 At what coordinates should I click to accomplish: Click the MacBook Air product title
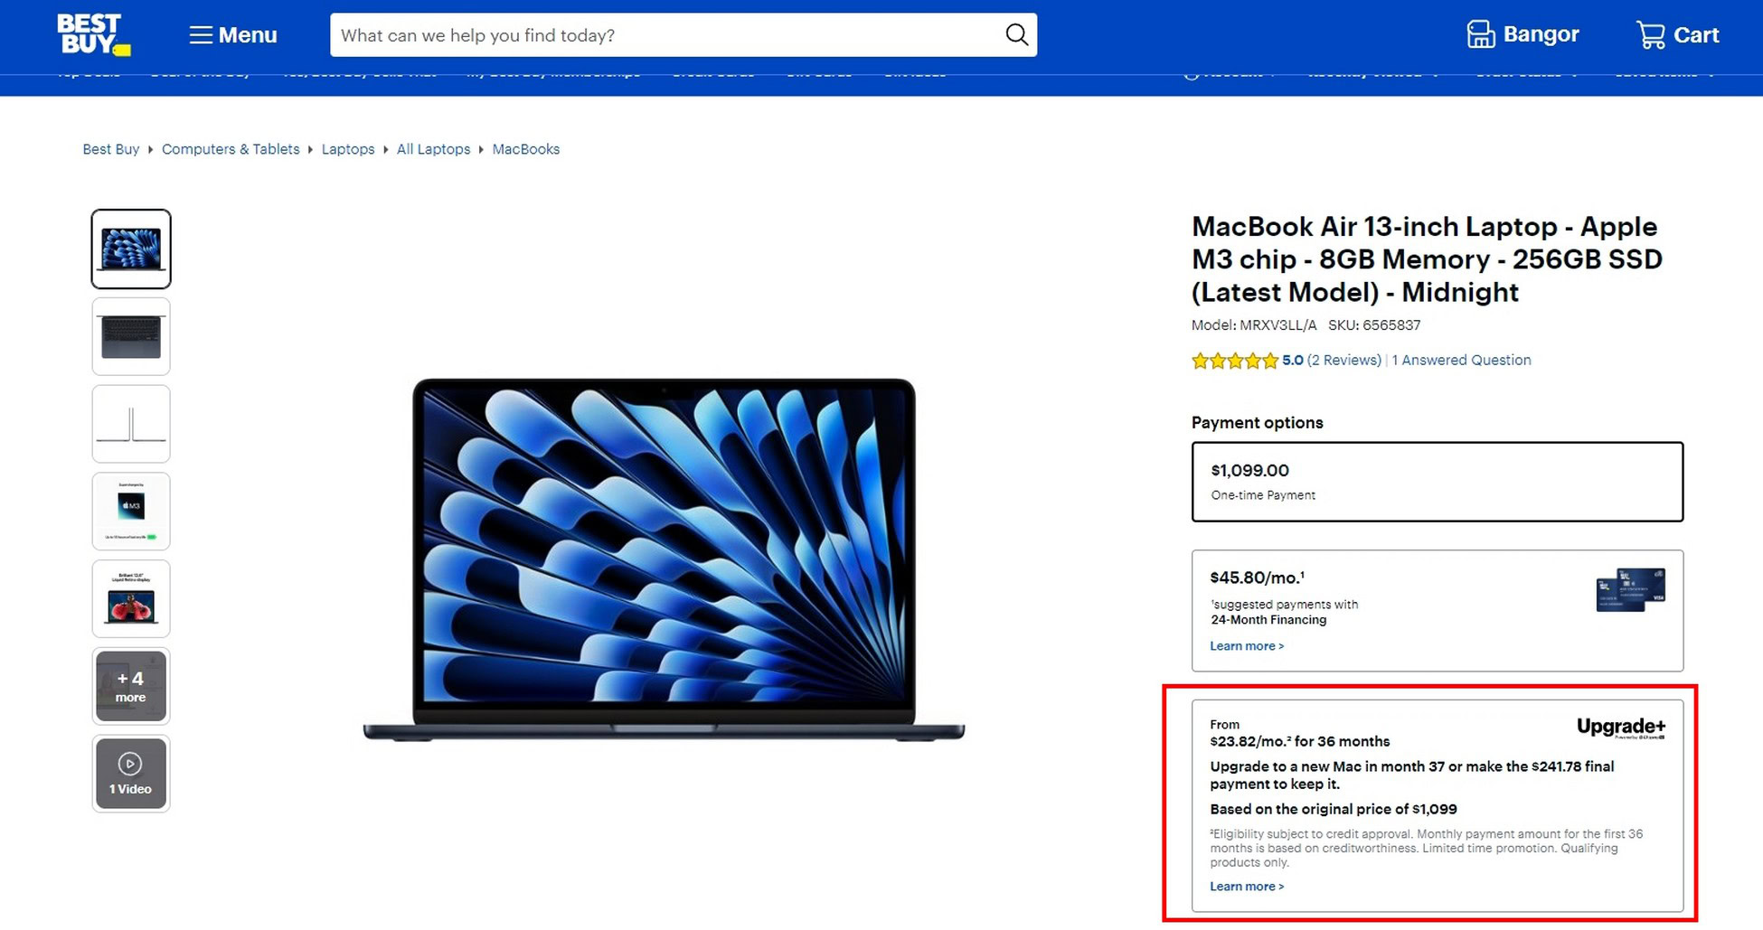coord(1427,259)
